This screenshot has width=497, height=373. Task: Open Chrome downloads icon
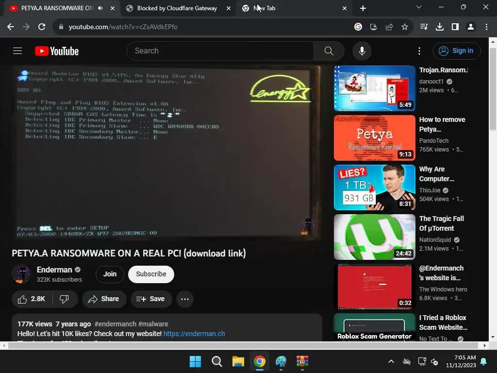coord(440,27)
